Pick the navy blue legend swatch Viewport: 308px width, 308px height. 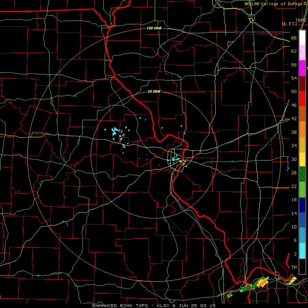coord(302,205)
